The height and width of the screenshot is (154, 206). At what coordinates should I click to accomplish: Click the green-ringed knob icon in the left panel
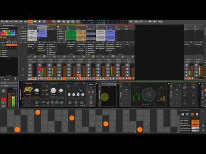15,79
